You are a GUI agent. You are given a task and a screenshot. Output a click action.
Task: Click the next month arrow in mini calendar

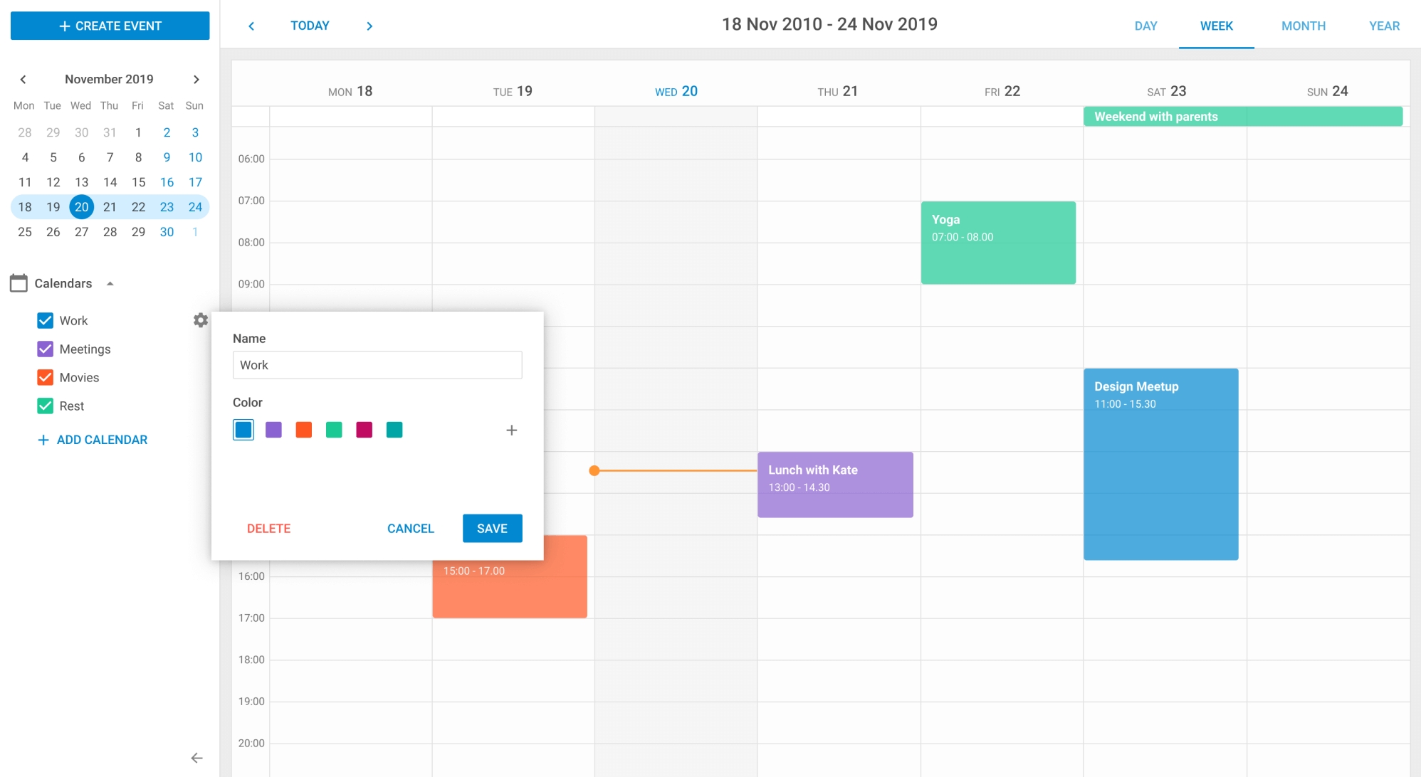[195, 78]
